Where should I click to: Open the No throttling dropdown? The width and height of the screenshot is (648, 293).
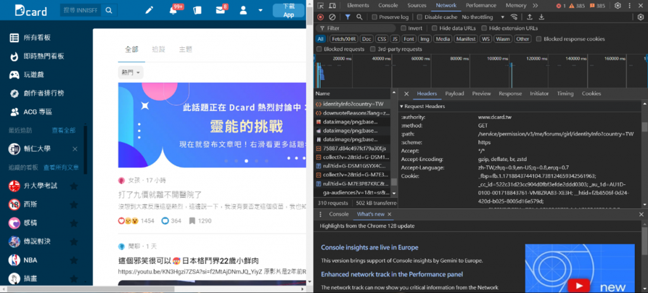click(483, 17)
